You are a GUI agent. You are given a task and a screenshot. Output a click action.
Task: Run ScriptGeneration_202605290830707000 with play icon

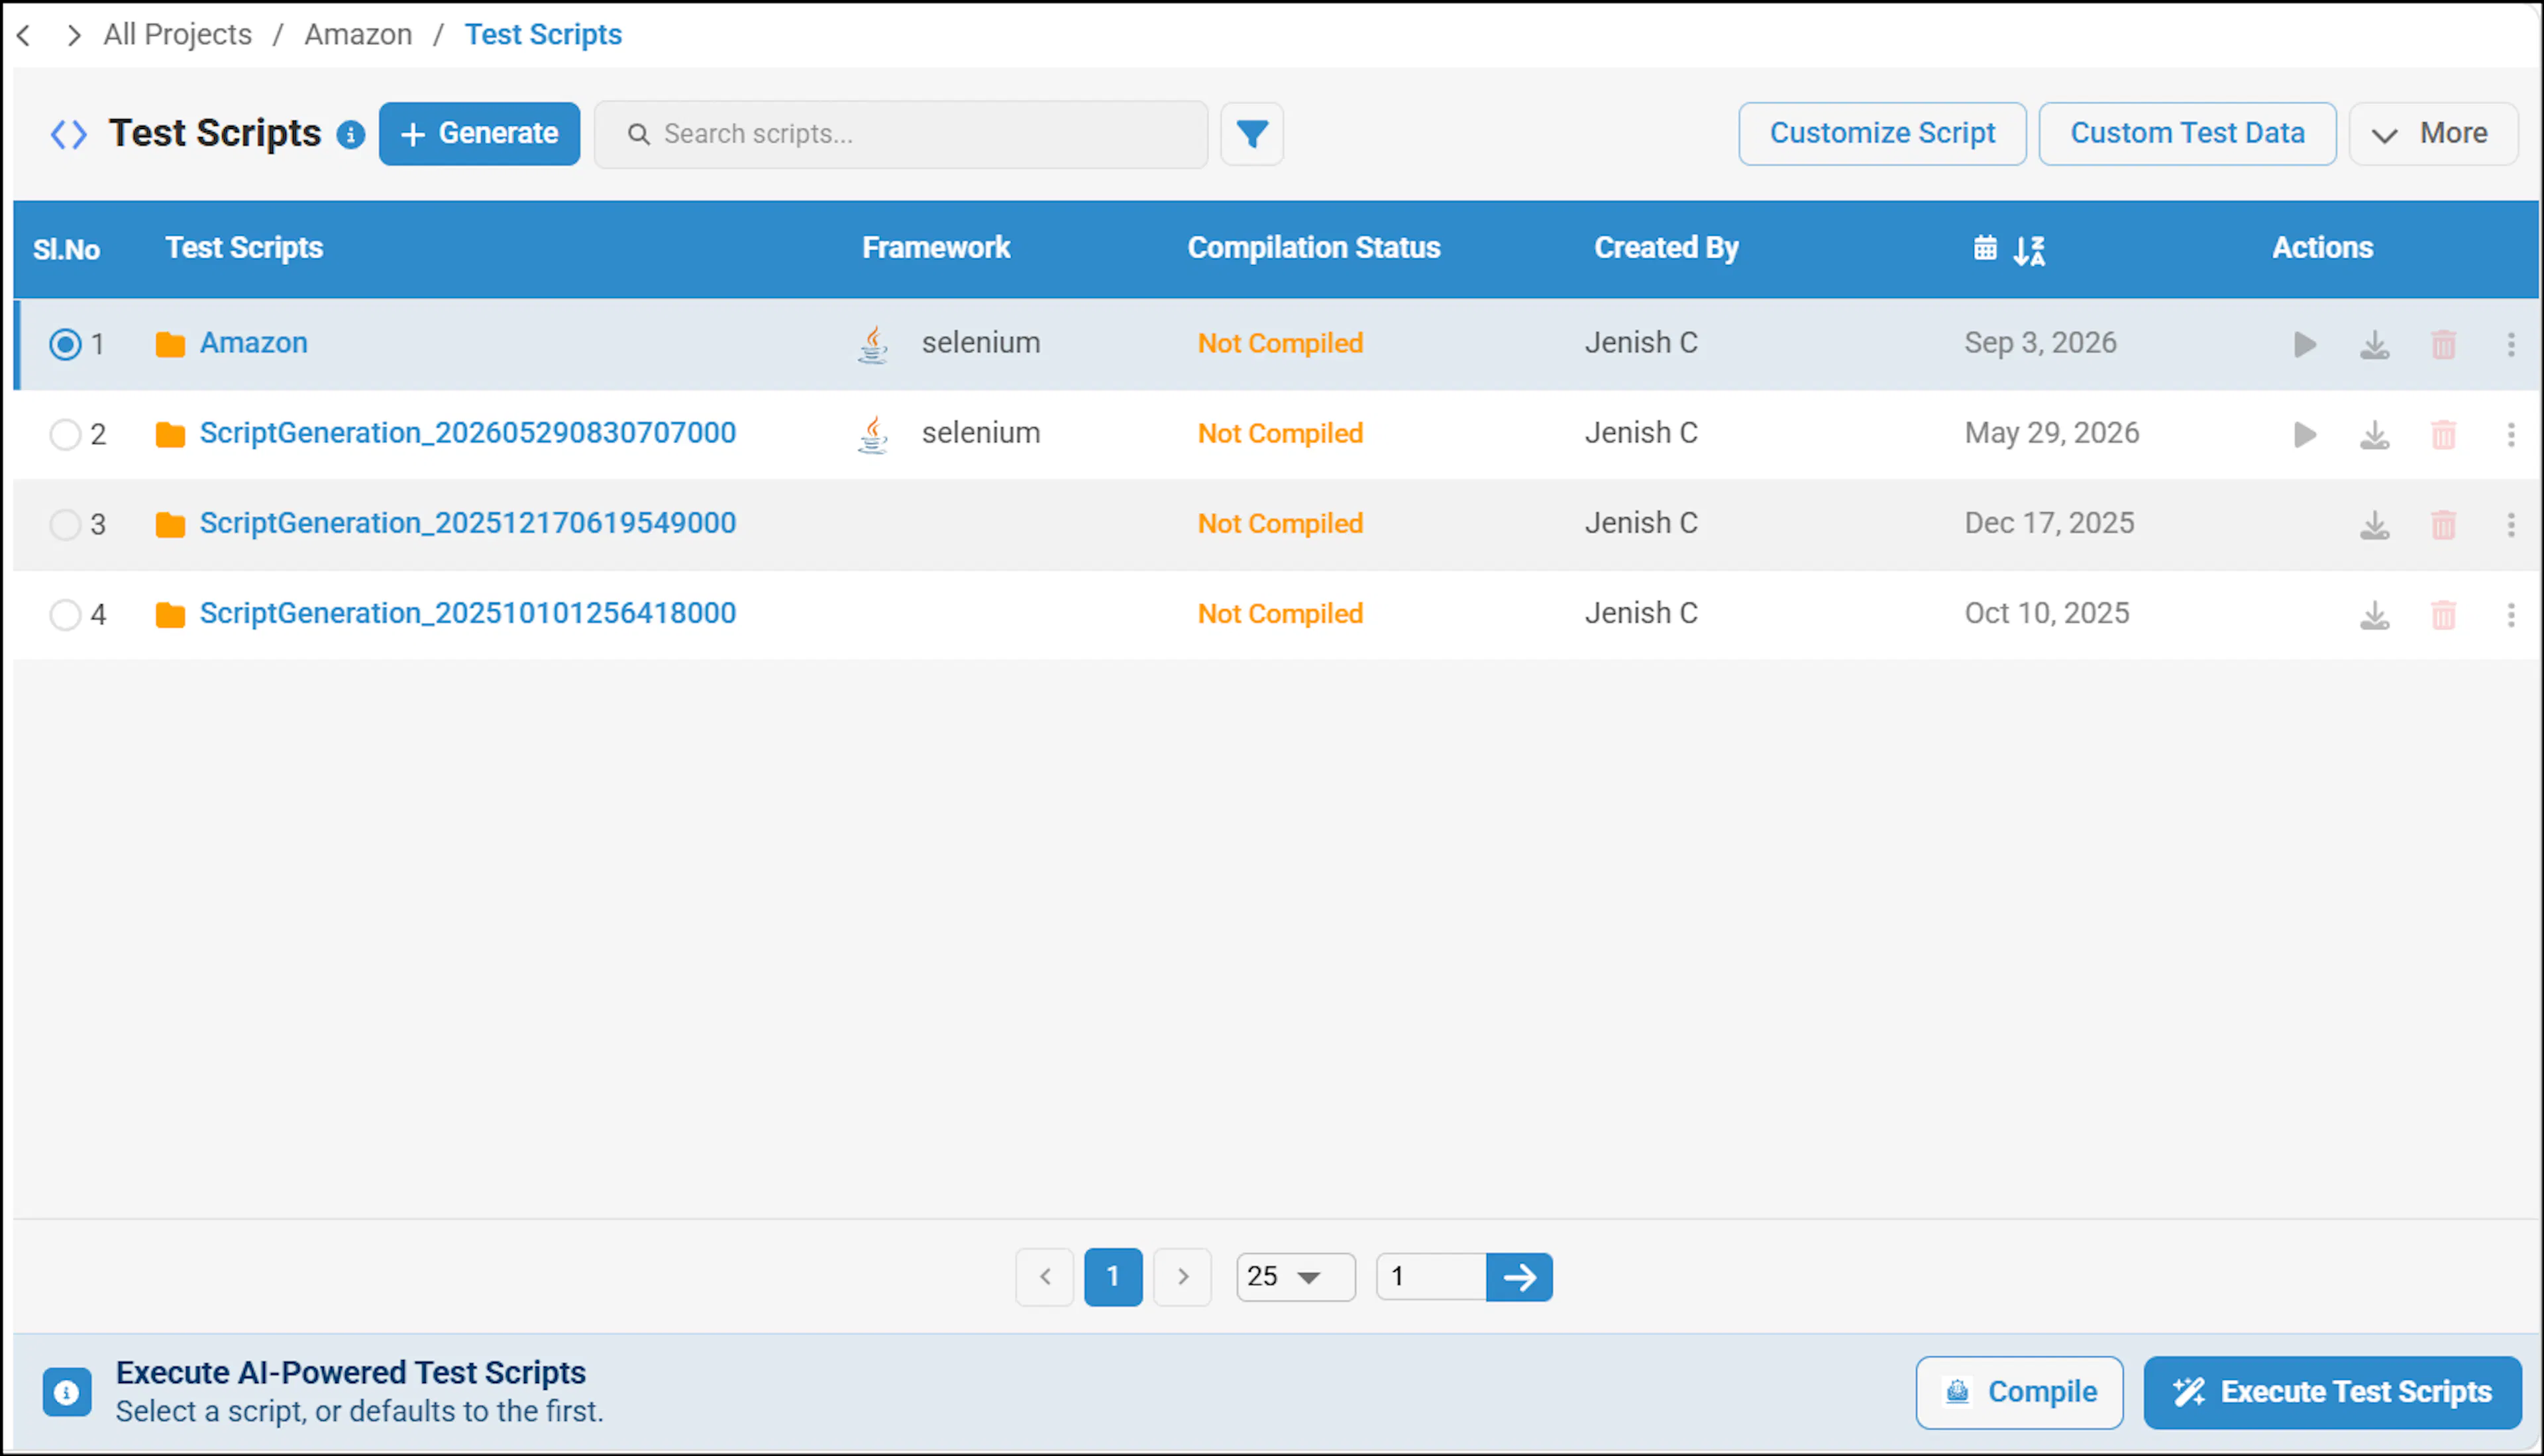point(2304,434)
